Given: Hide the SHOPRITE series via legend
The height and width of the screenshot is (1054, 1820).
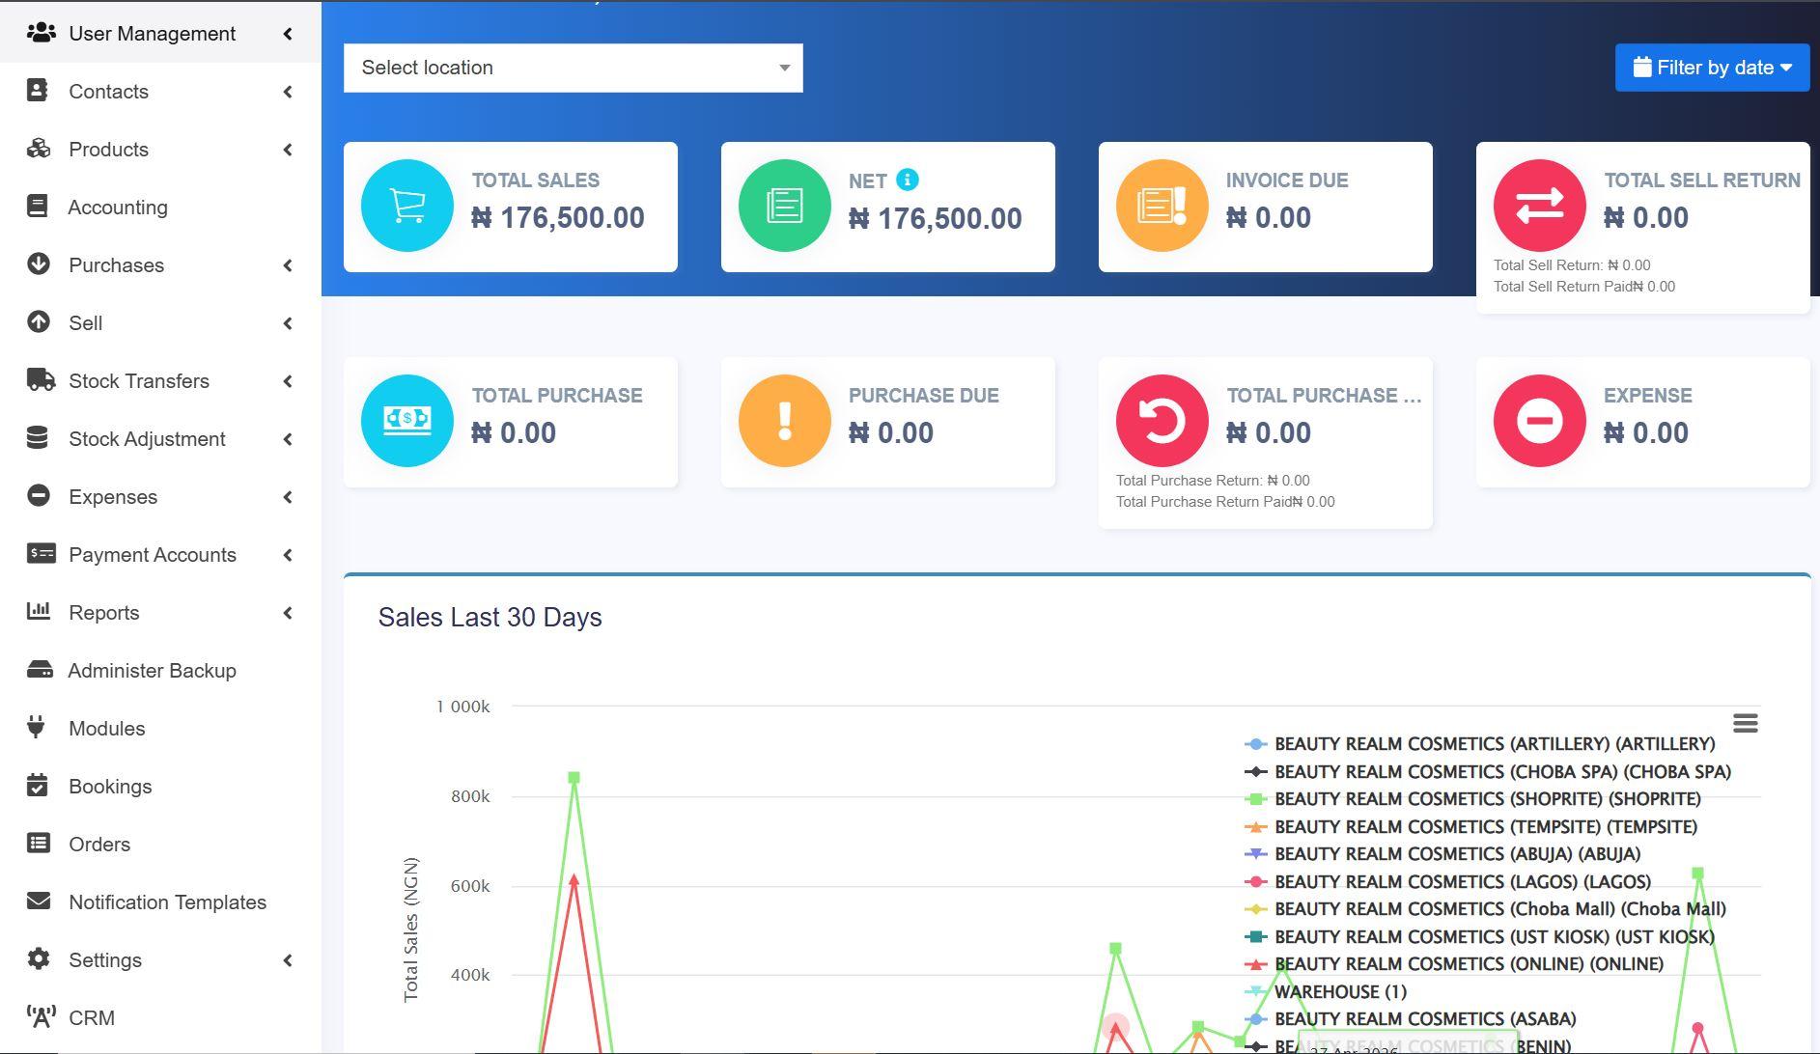Looking at the screenshot, I should coord(1472,799).
